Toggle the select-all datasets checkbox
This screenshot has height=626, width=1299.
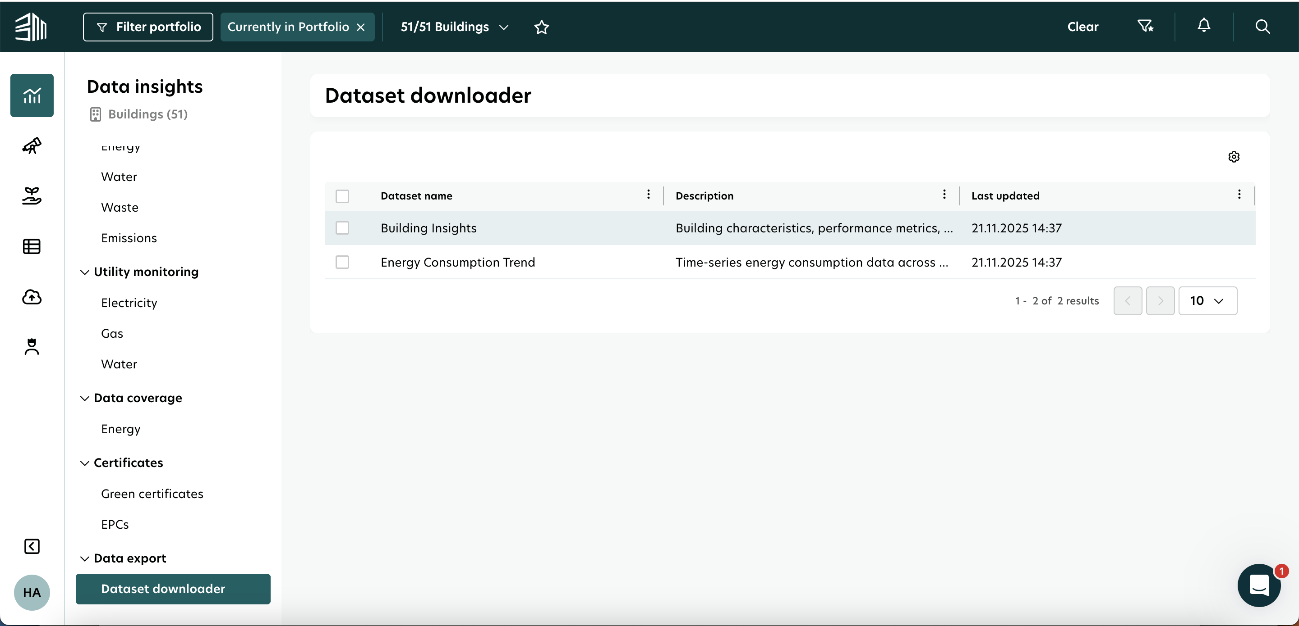[342, 196]
